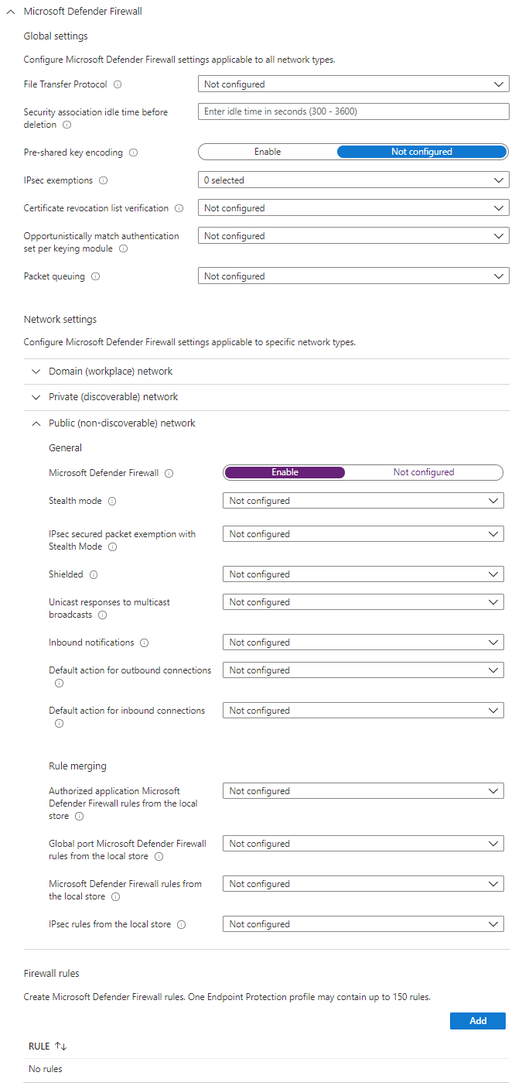Click info icon next to Inbound notifications
Viewport: 515px width, 1086px height.
coord(145,642)
